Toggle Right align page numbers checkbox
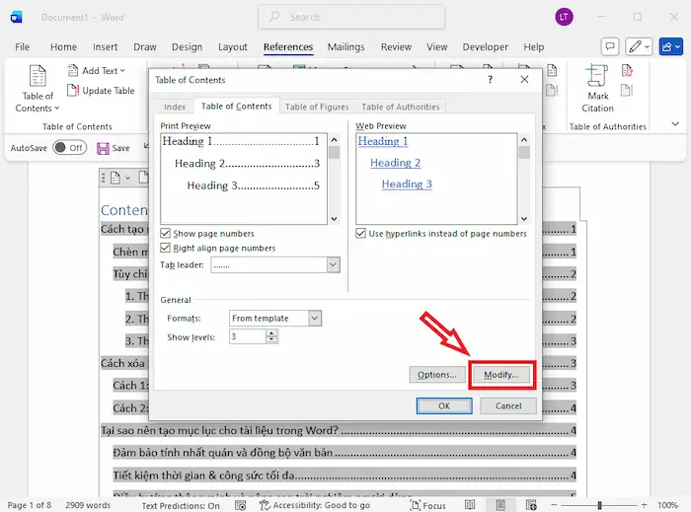This screenshot has width=691, height=512. click(x=166, y=249)
